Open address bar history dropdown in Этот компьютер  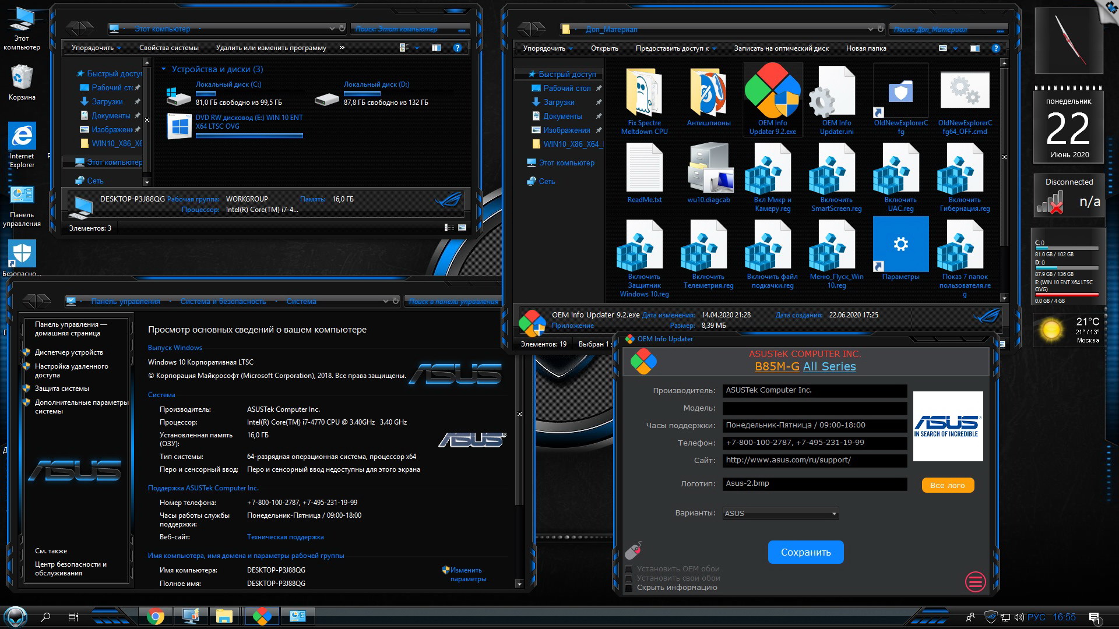click(332, 28)
